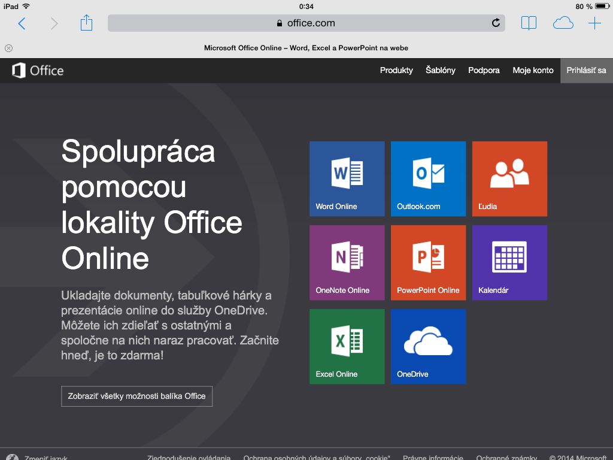Click the Zmeniť jazyk link

pyautogui.click(x=45, y=457)
